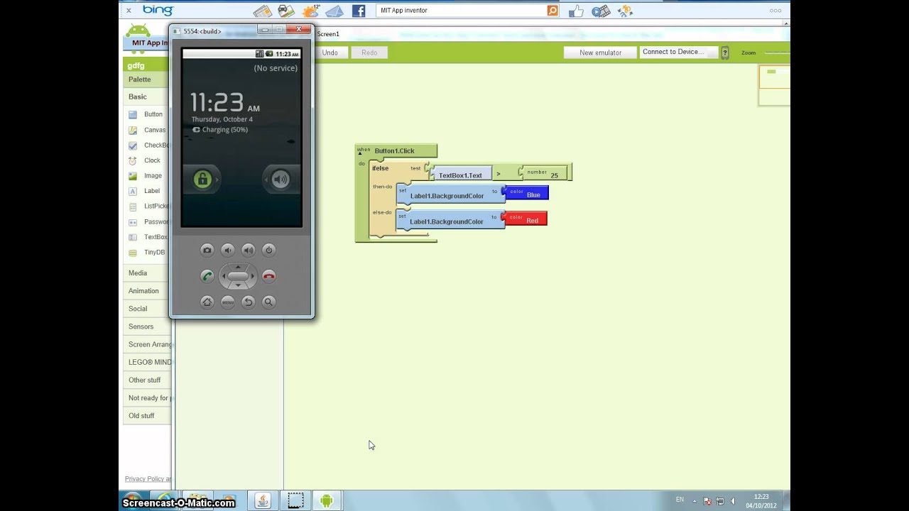Expand the Social palette section

pyautogui.click(x=146, y=309)
